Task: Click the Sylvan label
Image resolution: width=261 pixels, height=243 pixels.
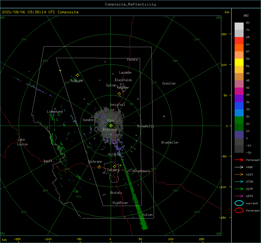Action: point(111,85)
